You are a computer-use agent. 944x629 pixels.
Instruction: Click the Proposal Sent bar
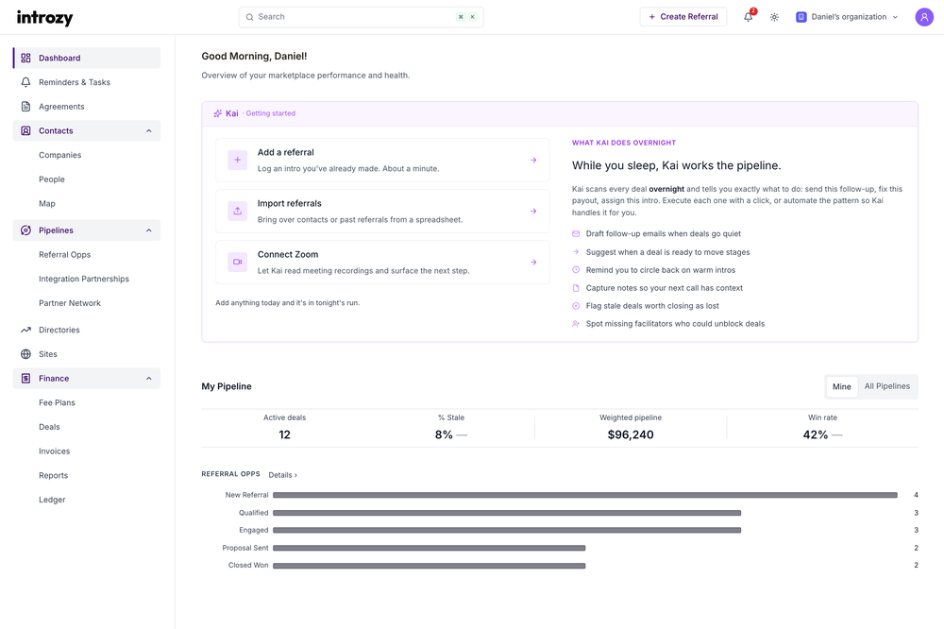(430, 549)
